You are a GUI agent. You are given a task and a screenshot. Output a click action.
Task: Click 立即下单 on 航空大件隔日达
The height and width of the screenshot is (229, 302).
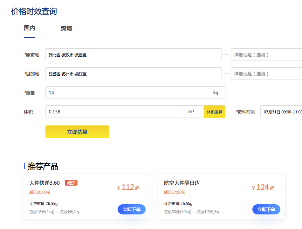pyautogui.click(x=266, y=209)
